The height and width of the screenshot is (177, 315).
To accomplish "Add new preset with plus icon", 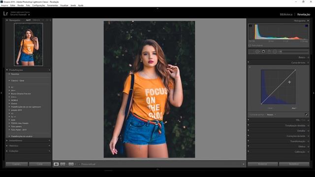I will click(x=49, y=70).
